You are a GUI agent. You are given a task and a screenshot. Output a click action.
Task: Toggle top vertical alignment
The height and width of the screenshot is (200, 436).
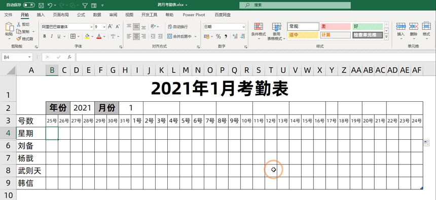(x=129, y=27)
